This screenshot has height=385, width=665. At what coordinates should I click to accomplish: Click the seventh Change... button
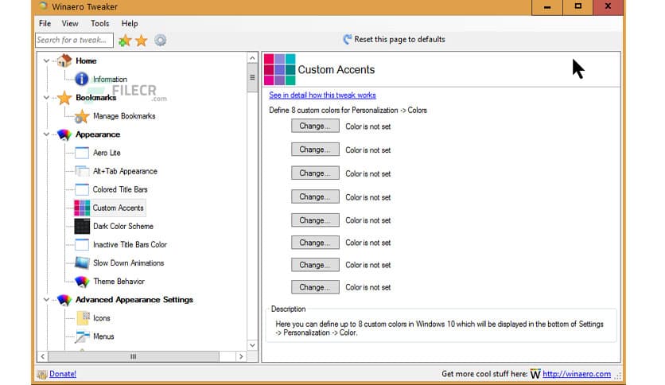tap(315, 265)
